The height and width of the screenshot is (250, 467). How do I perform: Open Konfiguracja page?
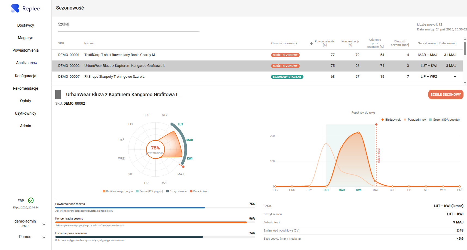pyautogui.click(x=26, y=76)
